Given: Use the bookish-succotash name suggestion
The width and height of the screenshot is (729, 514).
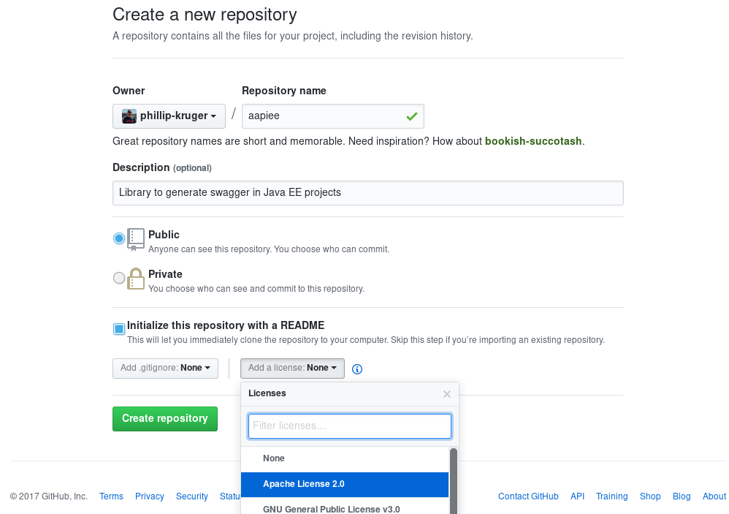Looking at the screenshot, I should [533, 141].
